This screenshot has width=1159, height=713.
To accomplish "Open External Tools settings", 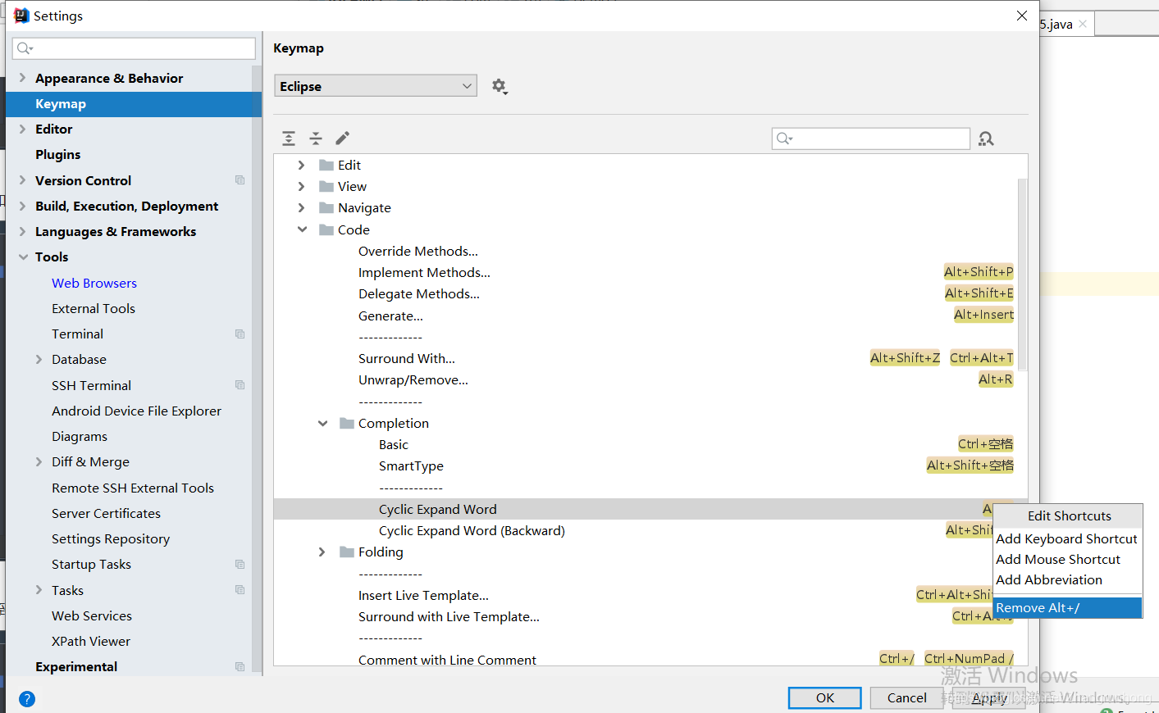I will [x=94, y=308].
